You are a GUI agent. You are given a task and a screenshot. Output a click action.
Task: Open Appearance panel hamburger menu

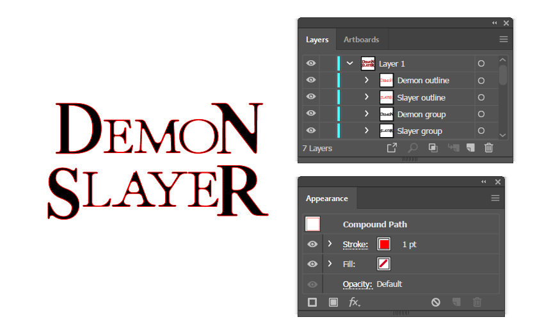(x=495, y=198)
